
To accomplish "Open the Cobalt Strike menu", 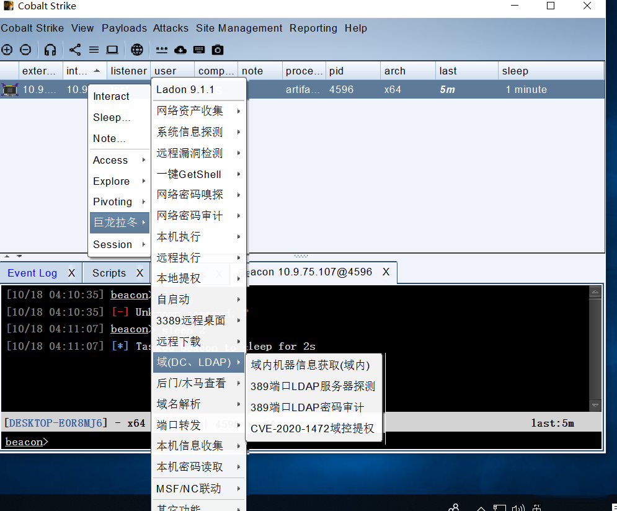I will pyautogui.click(x=32, y=29).
